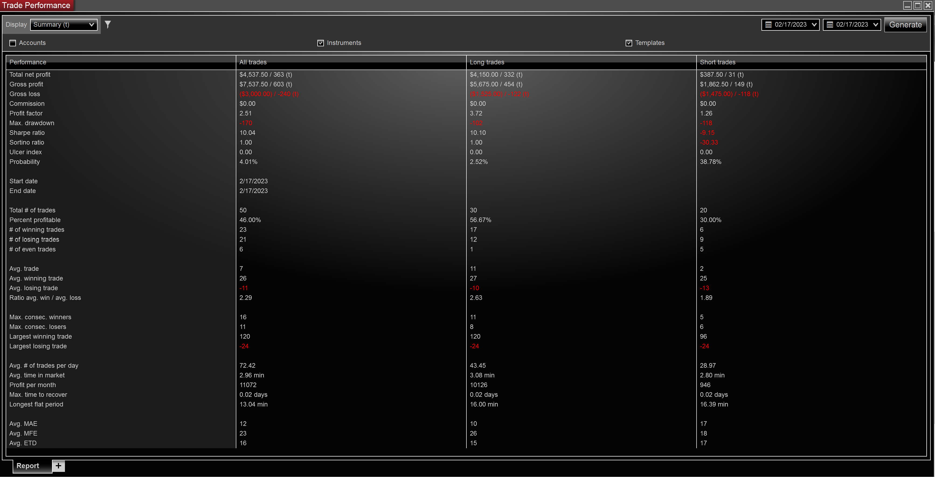The width and height of the screenshot is (935, 477).
Task: Select Avg. ETD row label
Action: coord(23,443)
